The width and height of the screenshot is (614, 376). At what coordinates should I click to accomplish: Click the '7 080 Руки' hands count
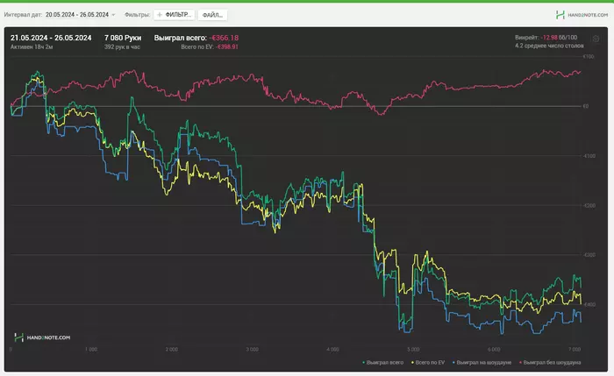123,38
